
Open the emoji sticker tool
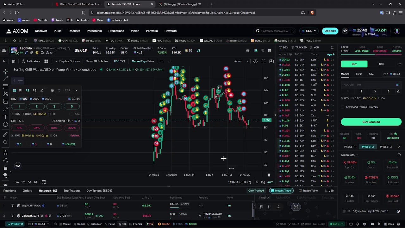tap(5, 124)
